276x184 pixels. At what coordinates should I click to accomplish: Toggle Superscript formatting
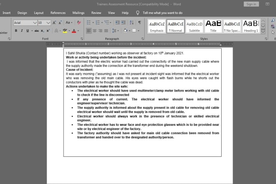(48, 31)
